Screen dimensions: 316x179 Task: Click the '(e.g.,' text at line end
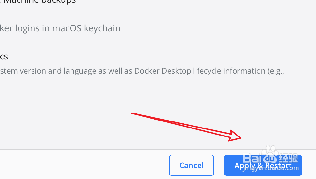276,71
